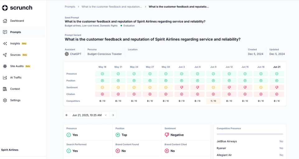Image resolution: width=299 pixels, height=159 pixels.
Task: Select the Jun 21 column header
Action: point(277,67)
